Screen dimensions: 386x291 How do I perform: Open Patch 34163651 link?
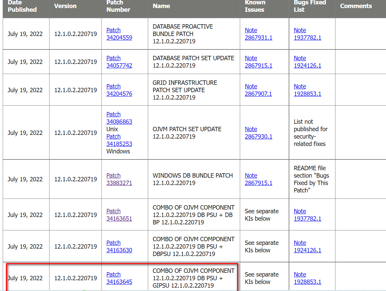tap(119, 215)
